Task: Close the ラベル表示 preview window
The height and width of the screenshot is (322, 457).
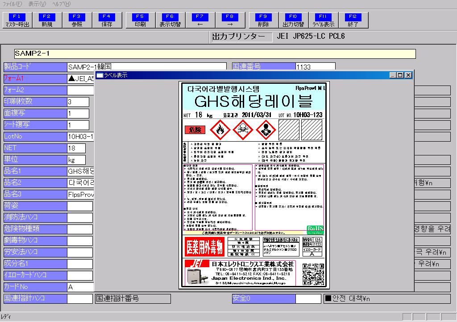Action: point(408,75)
